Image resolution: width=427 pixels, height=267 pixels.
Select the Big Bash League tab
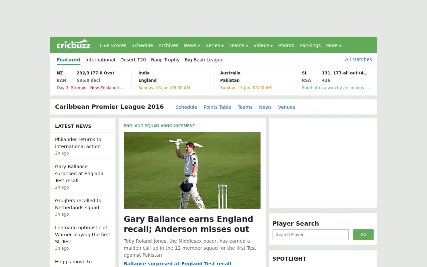coord(204,60)
